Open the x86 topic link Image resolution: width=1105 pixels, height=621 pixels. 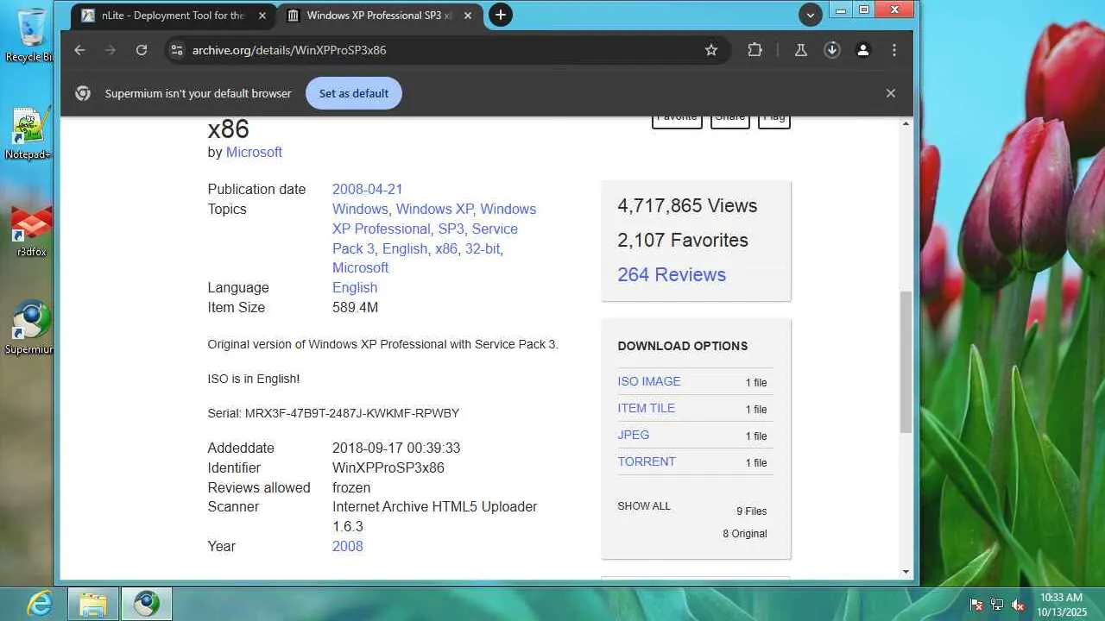tap(446, 248)
